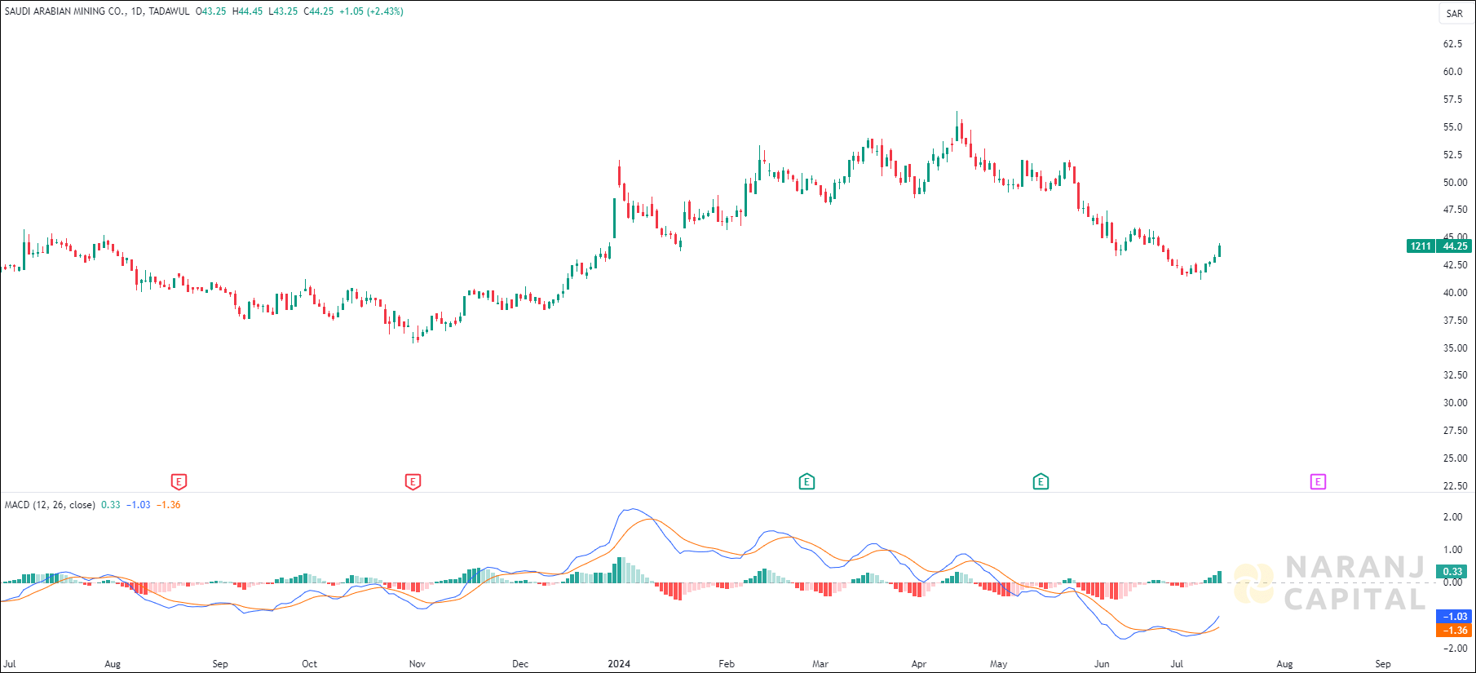Click the May label on time axis

[999, 664]
